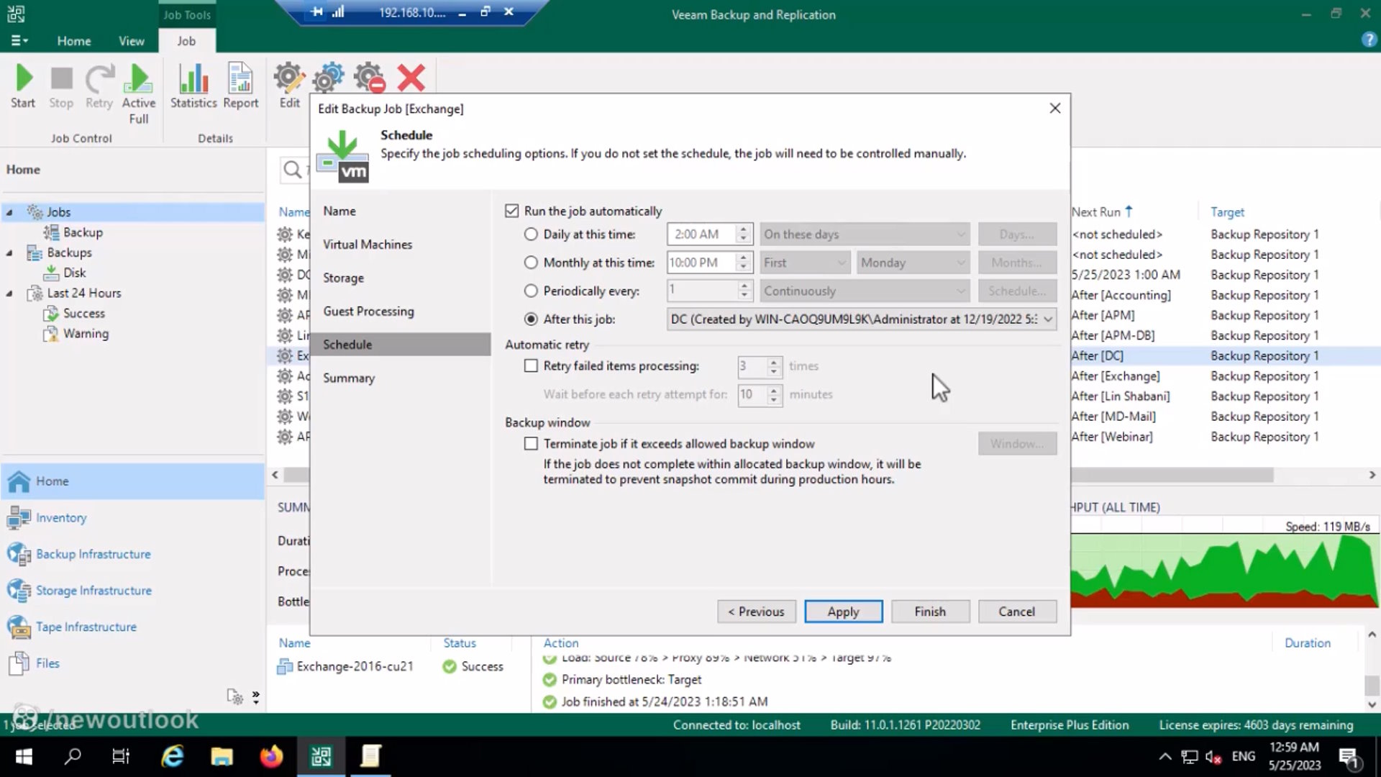Click the Previous button
This screenshot has height=777, width=1381.
pyautogui.click(x=756, y=612)
